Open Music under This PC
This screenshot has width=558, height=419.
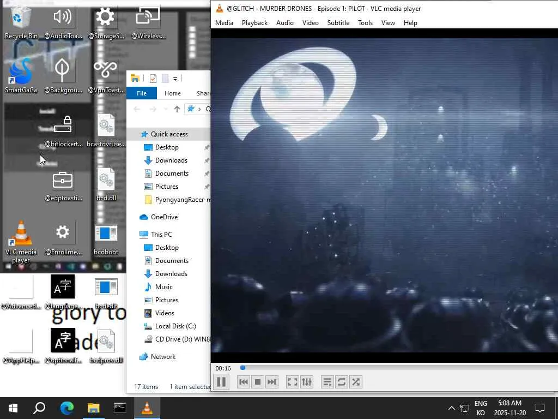point(163,287)
